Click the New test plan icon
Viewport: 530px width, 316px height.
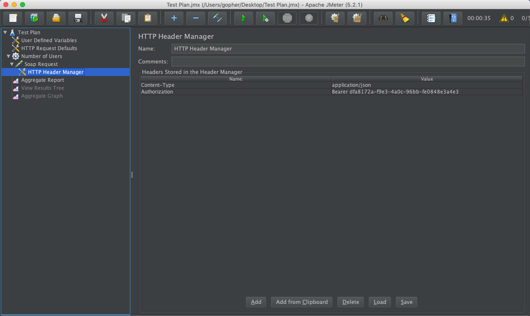coord(13,18)
